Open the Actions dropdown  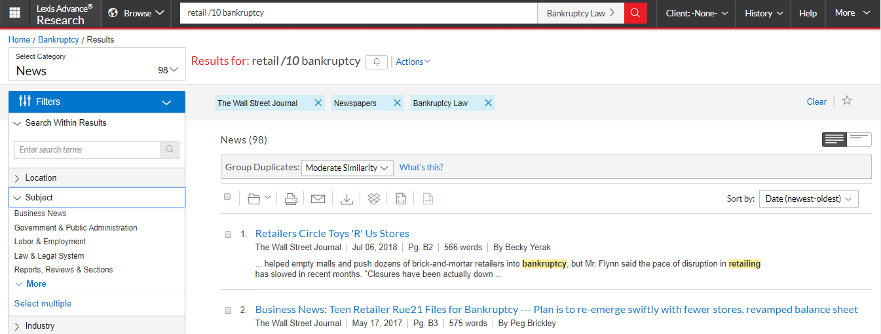coord(413,62)
